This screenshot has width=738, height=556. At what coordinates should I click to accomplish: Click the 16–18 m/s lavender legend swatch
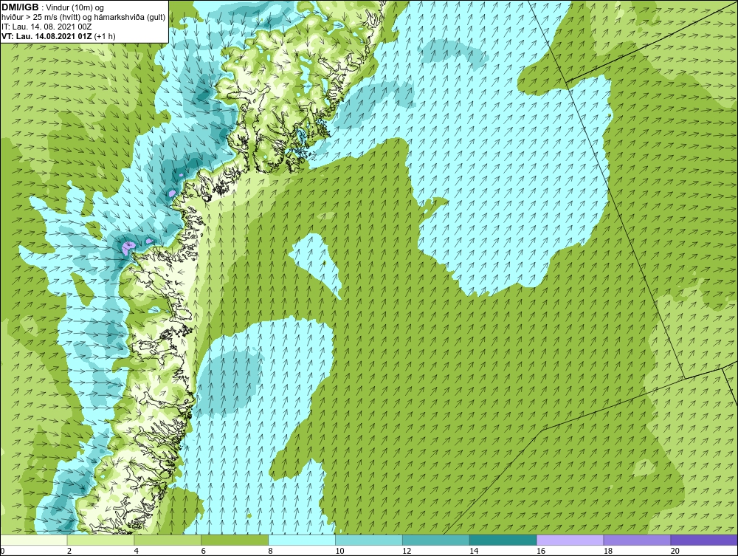[x=570, y=540]
